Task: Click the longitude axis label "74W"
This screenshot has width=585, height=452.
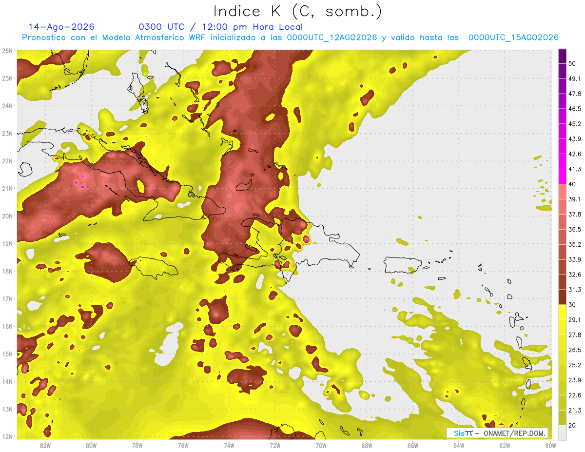Action: pos(229,446)
